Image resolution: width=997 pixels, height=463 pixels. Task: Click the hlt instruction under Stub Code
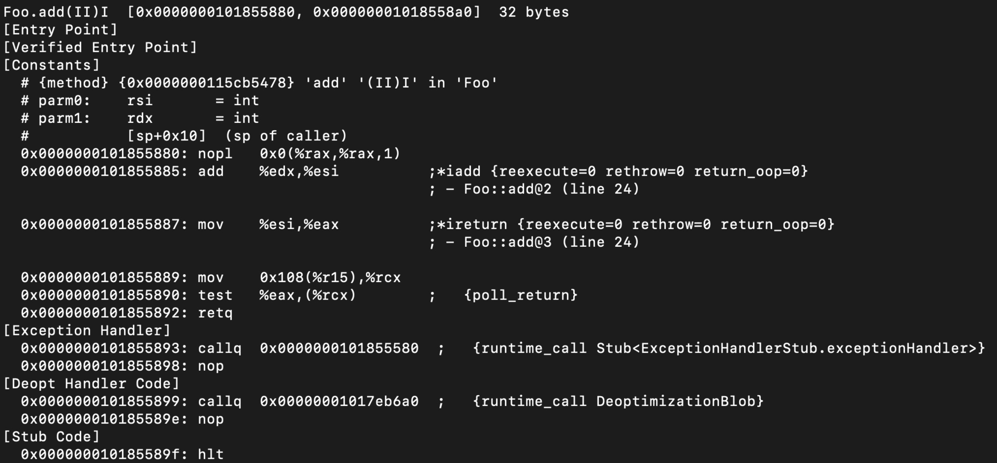[x=211, y=455]
